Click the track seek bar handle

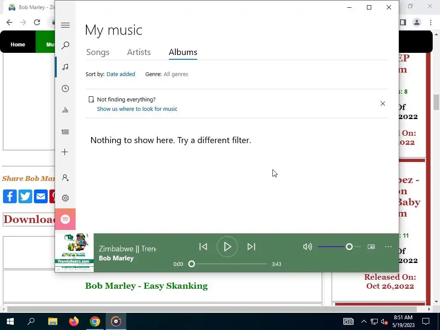(191, 264)
